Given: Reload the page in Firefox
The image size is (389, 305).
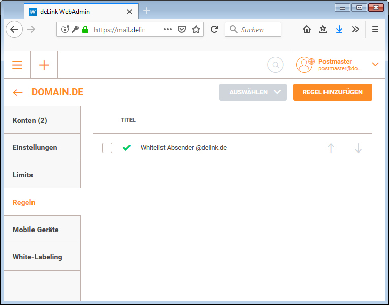Looking at the screenshot, I should coord(214,29).
